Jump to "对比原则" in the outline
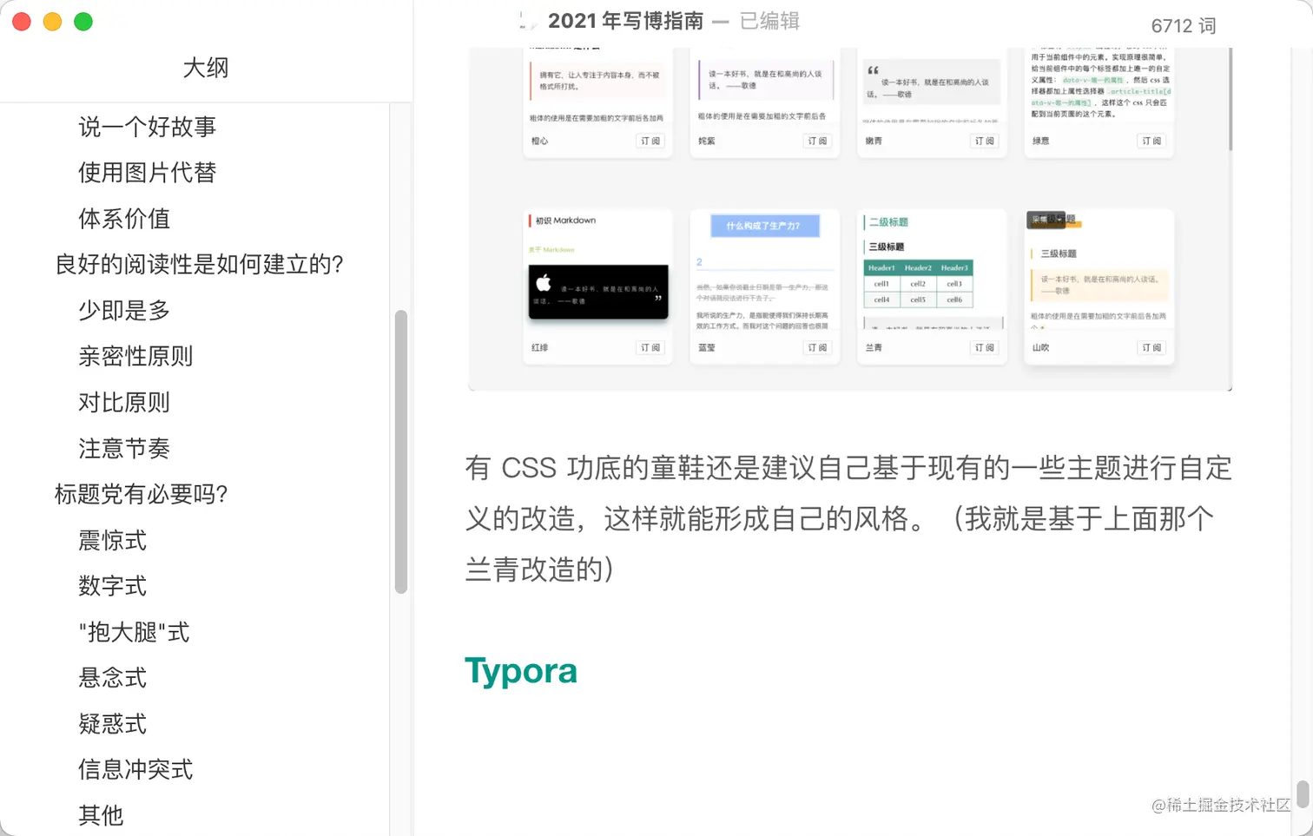The height and width of the screenshot is (836, 1313). [124, 403]
